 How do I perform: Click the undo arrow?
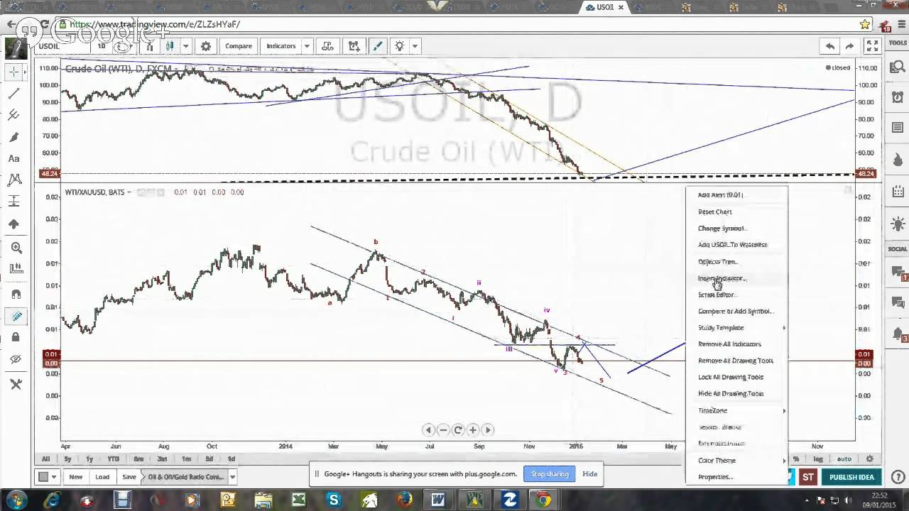click(x=829, y=46)
